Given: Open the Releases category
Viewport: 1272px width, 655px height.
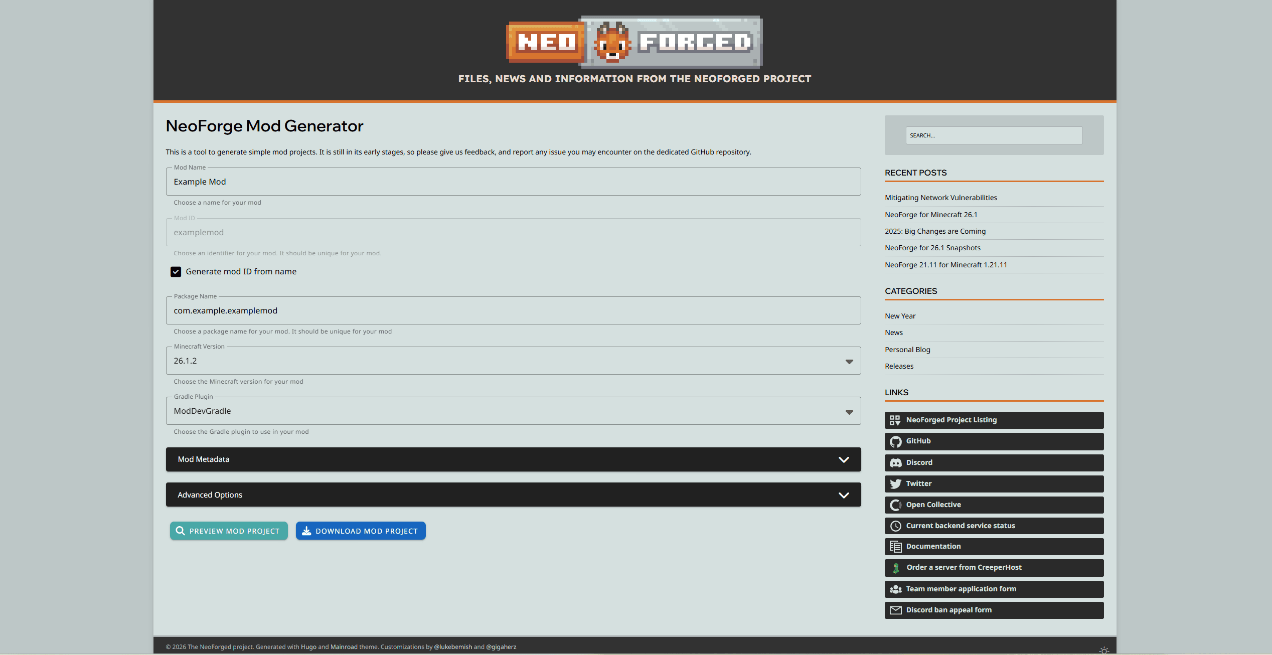Looking at the screenshot, I should pyautogui.click(x=899, y=366).
